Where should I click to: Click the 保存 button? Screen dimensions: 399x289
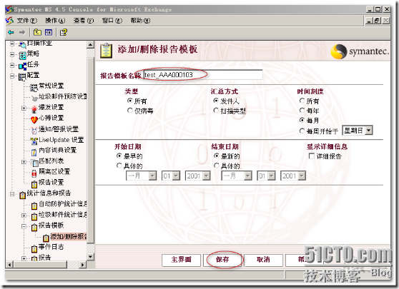(222, 260)
